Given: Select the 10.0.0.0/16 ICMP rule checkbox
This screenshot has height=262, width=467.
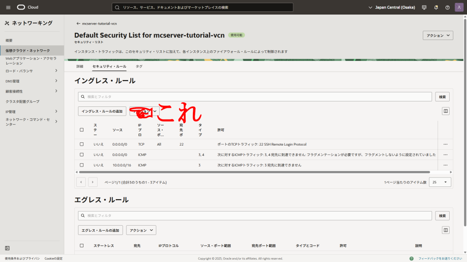Looking at the screenshot, I should (x=82, y=165).
